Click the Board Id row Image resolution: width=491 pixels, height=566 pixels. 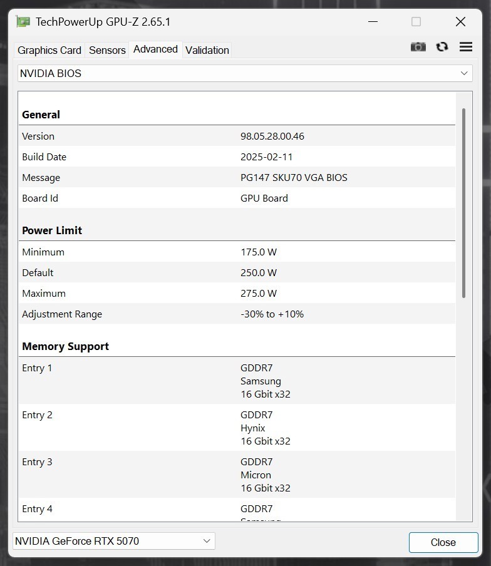(244, 198)
